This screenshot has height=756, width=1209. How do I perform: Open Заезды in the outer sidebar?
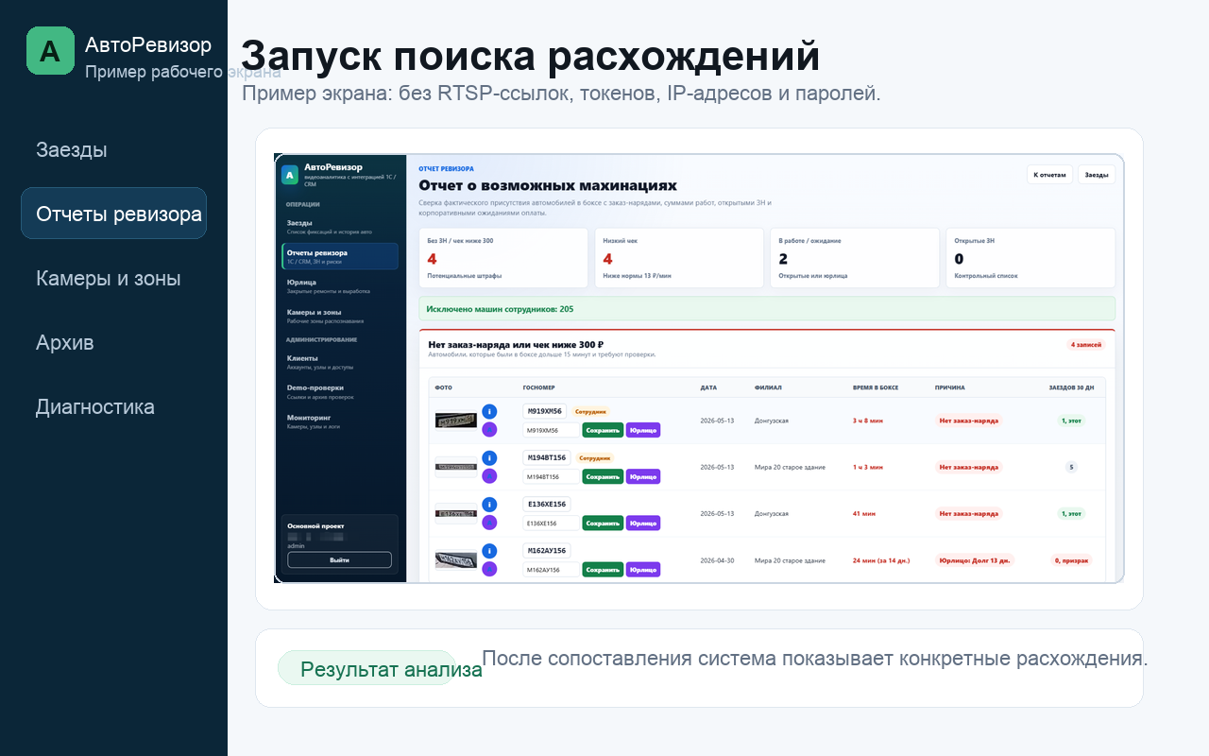pyautogui.click(x=71, y=149)
